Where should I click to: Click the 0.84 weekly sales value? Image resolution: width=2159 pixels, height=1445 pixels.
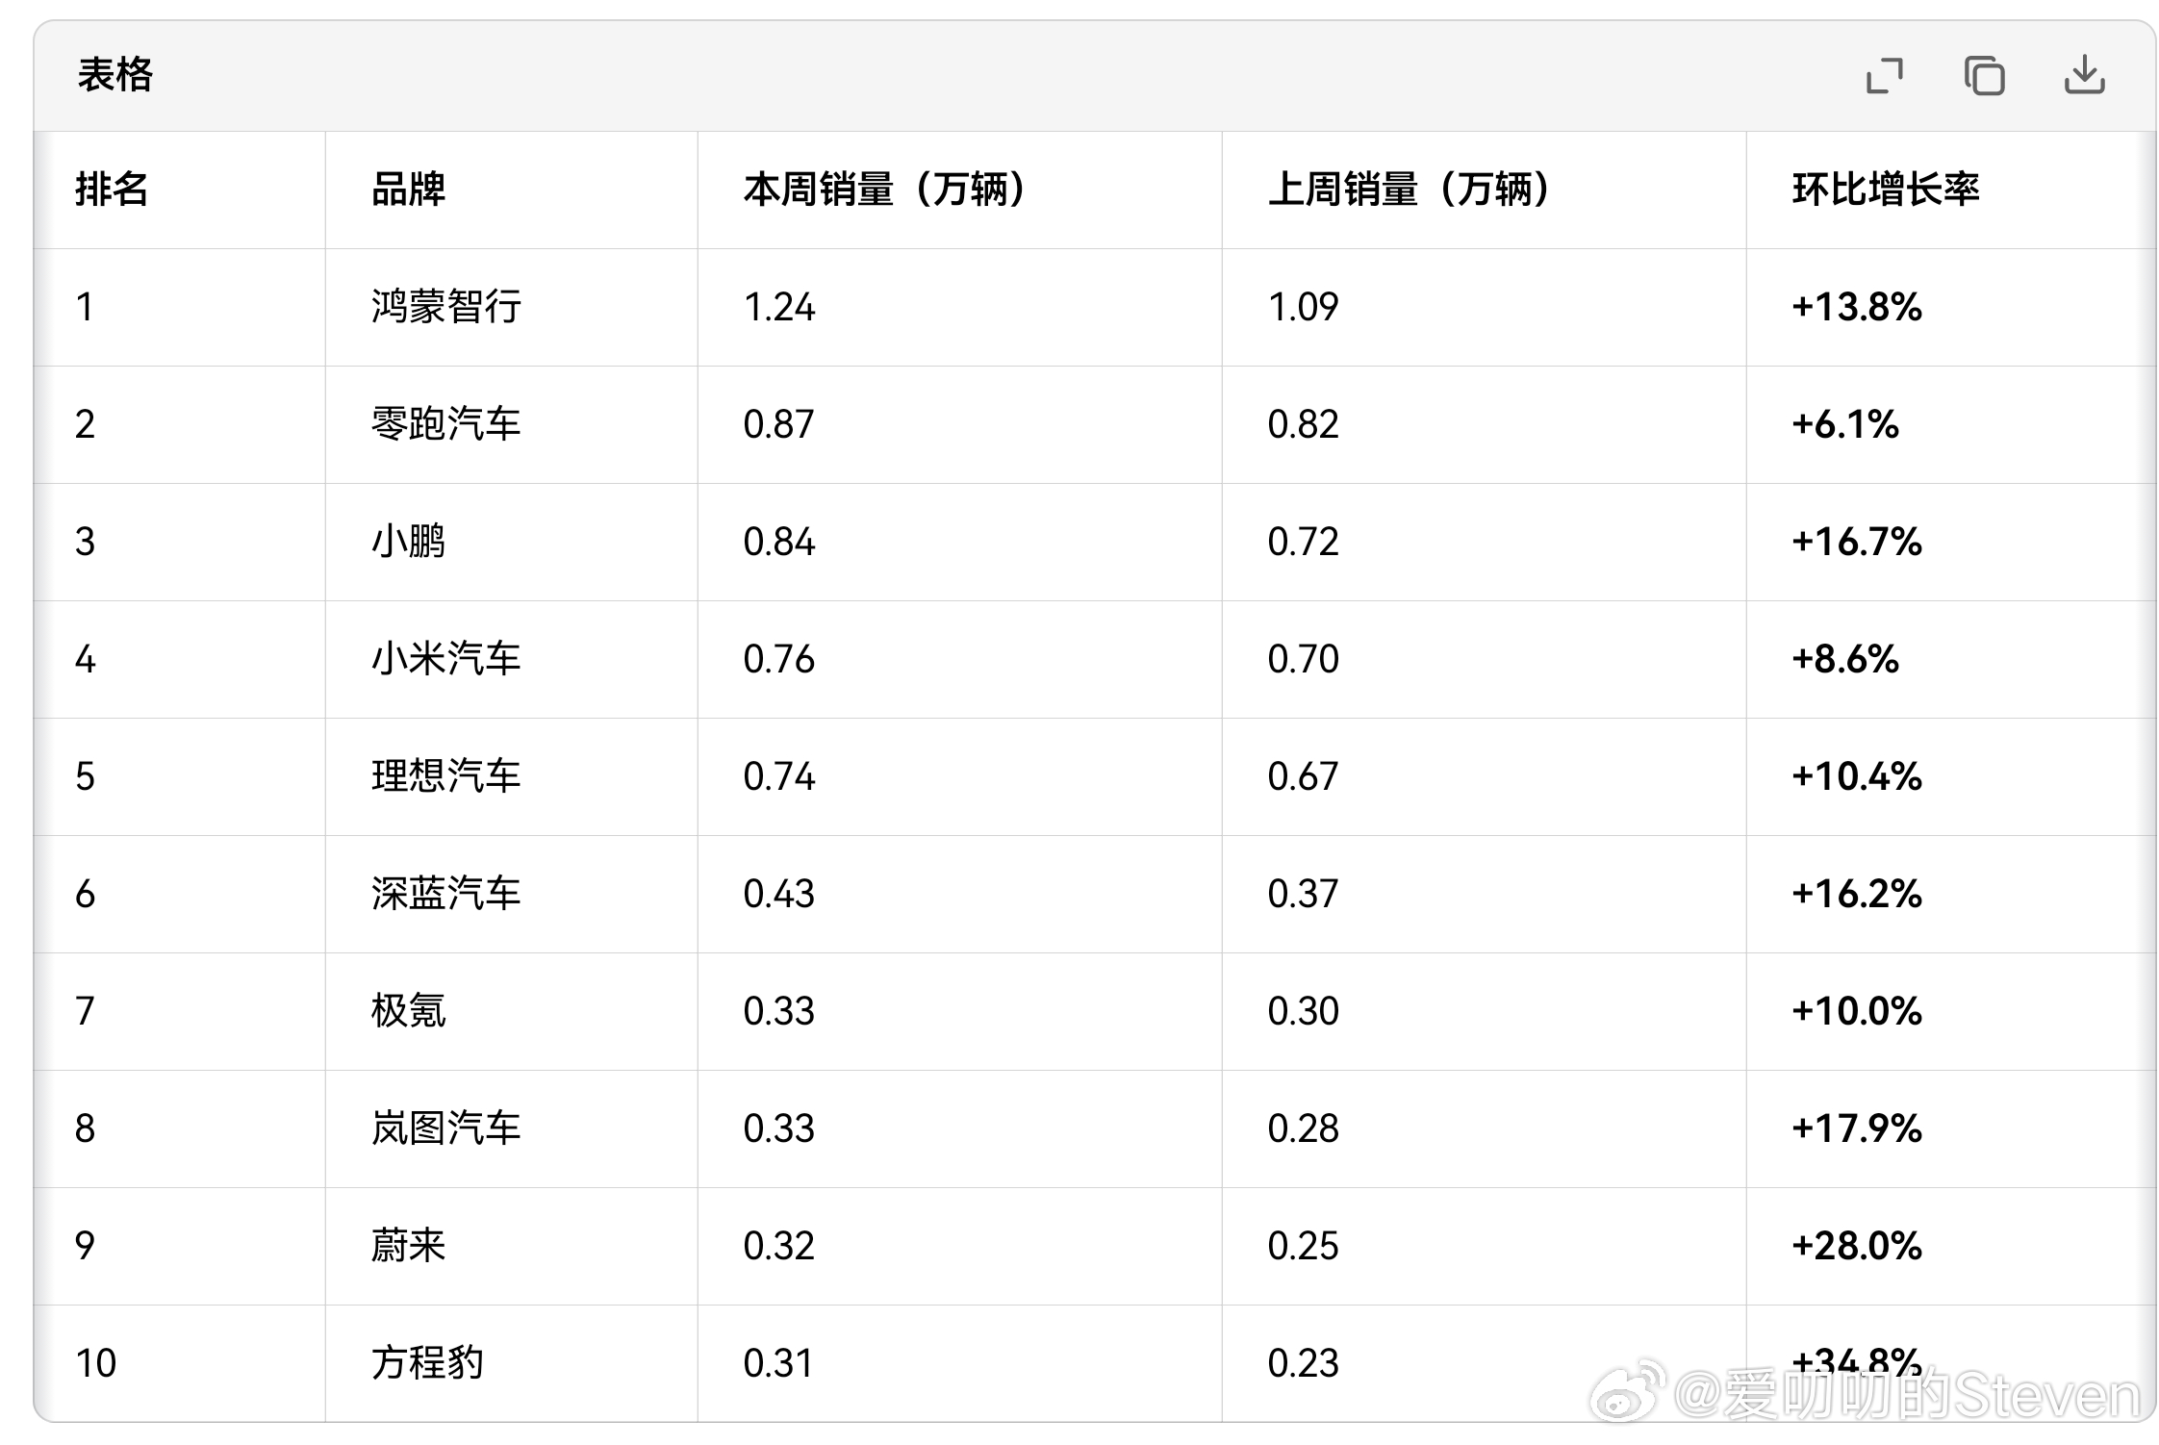tap(779, 542)
